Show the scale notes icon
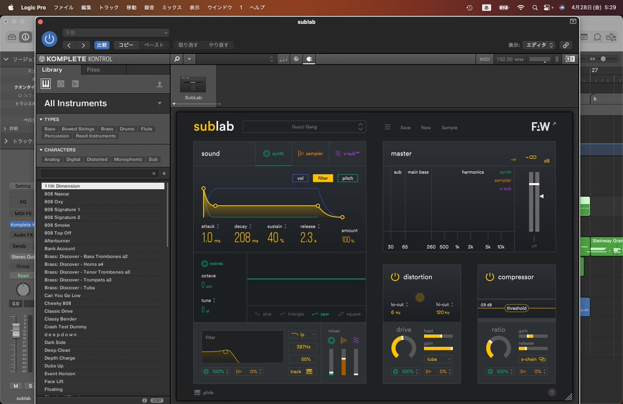The width and height of the screenshot is (623, 404). coord(283,59)
